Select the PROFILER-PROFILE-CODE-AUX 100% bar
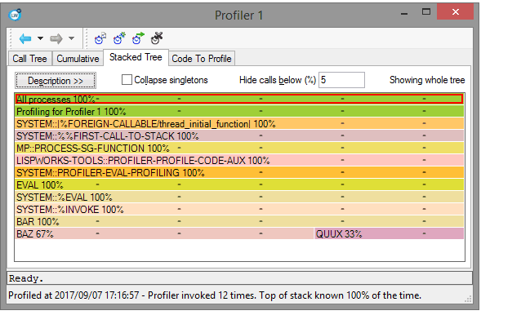Viewport: 530px width, 324px height. (239, 160)
